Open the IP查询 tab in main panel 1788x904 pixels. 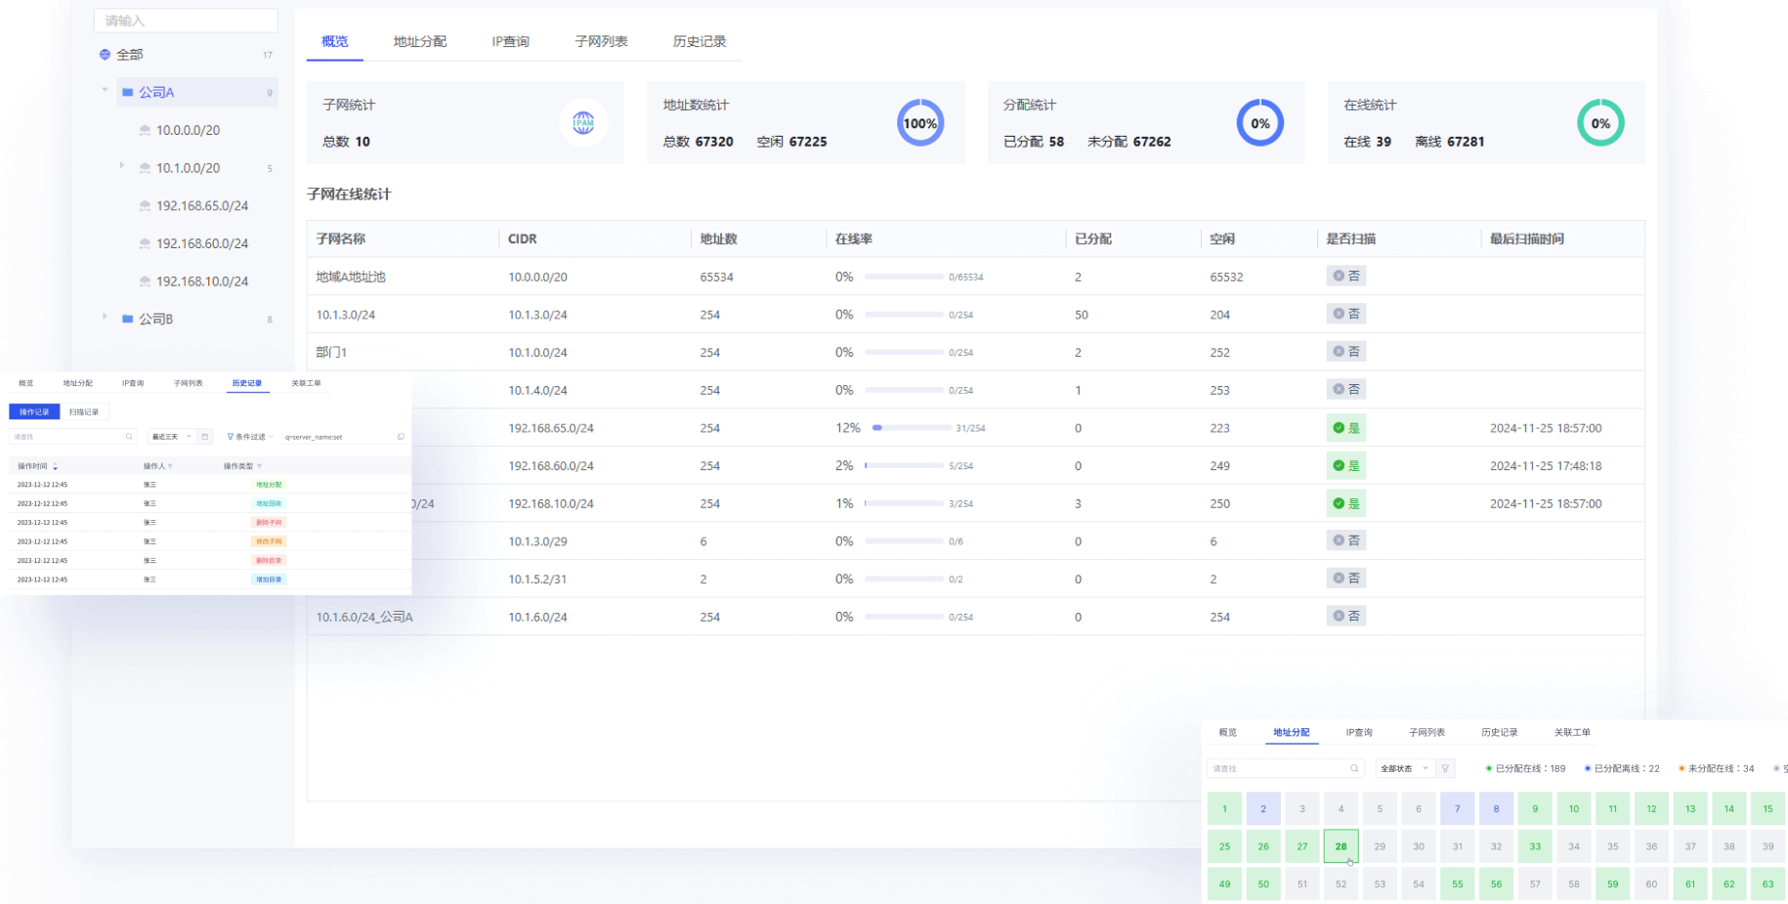(510, 41)
